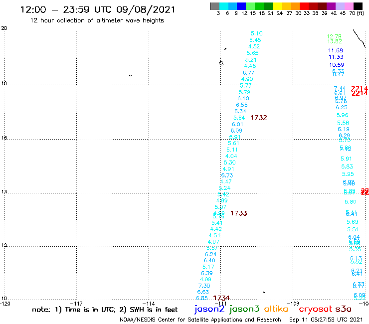Viewport: 369px width, 324px height.
Task: Click the cryosat satellite legend label
Action: coord(315,310)
